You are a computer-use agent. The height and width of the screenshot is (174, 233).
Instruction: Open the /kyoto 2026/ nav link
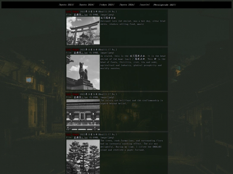[x=127, y=5]
